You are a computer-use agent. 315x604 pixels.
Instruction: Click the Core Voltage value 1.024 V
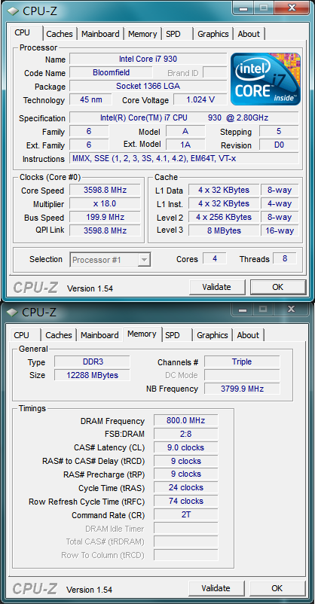[200, 99]
